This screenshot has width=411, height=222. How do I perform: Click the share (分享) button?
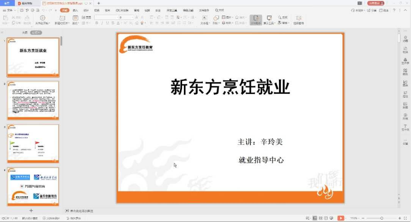point(372,10)
